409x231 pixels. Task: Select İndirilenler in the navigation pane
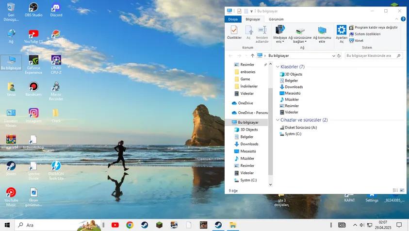coord(249,86)
